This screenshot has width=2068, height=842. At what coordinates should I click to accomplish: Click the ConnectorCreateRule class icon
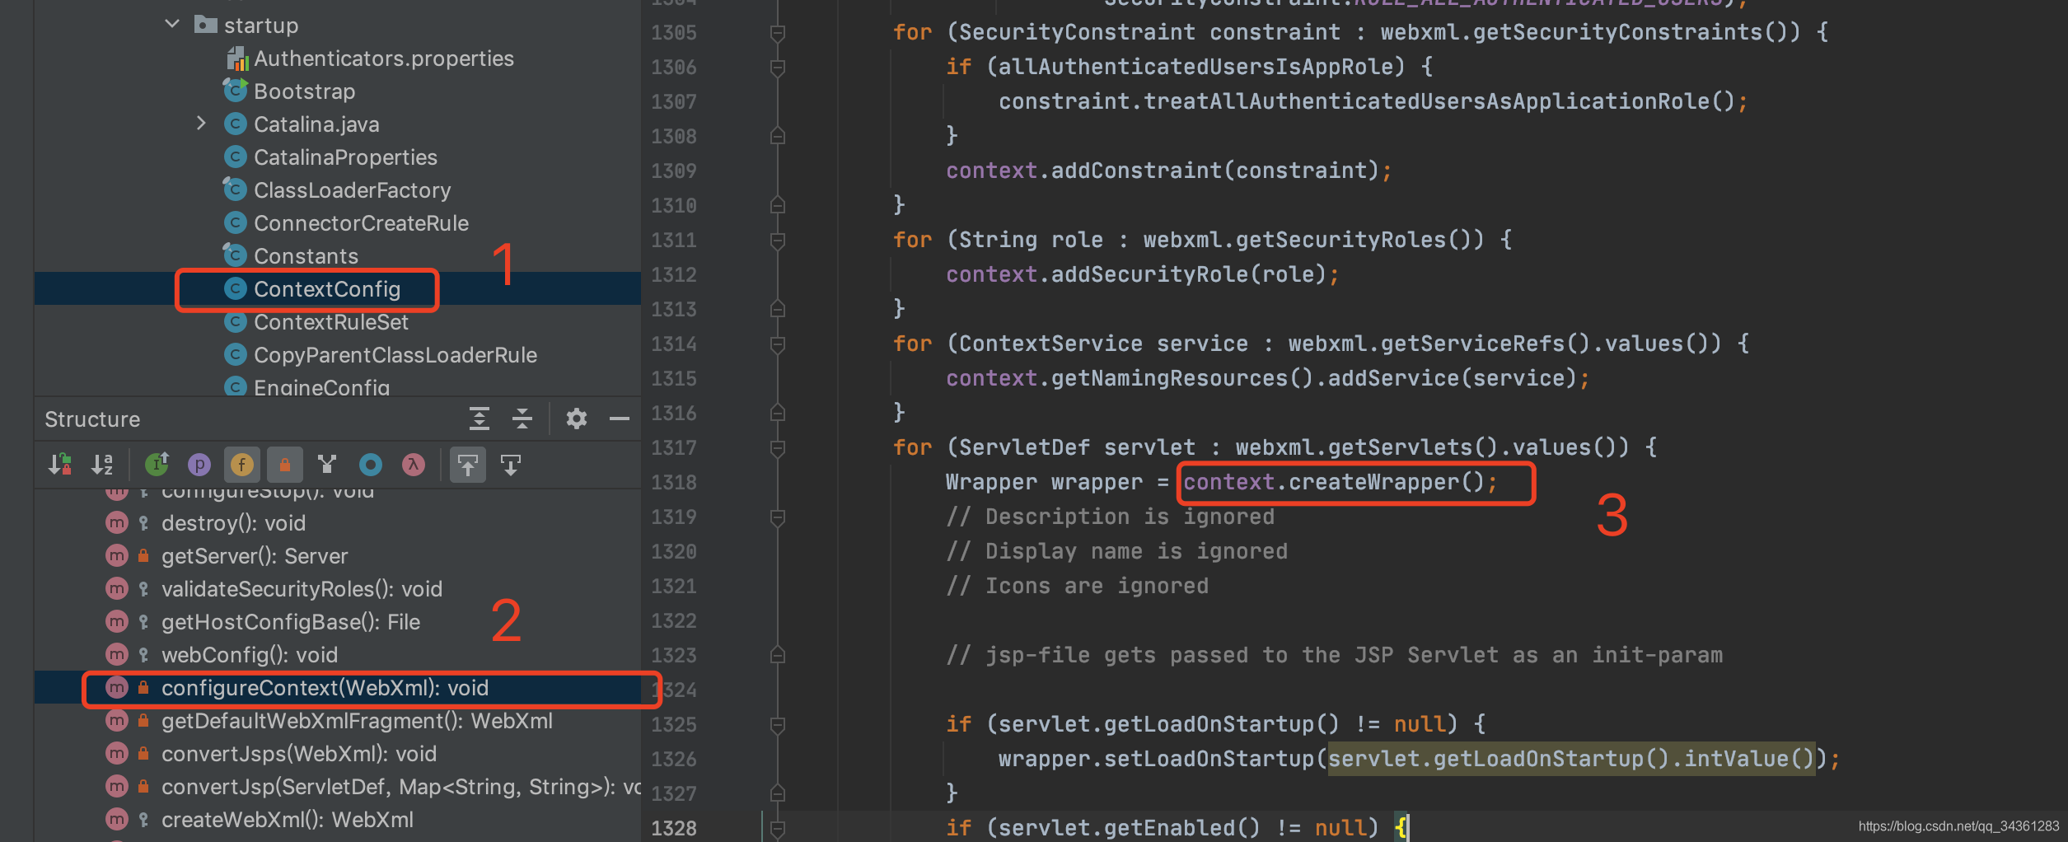coord(236,222)
